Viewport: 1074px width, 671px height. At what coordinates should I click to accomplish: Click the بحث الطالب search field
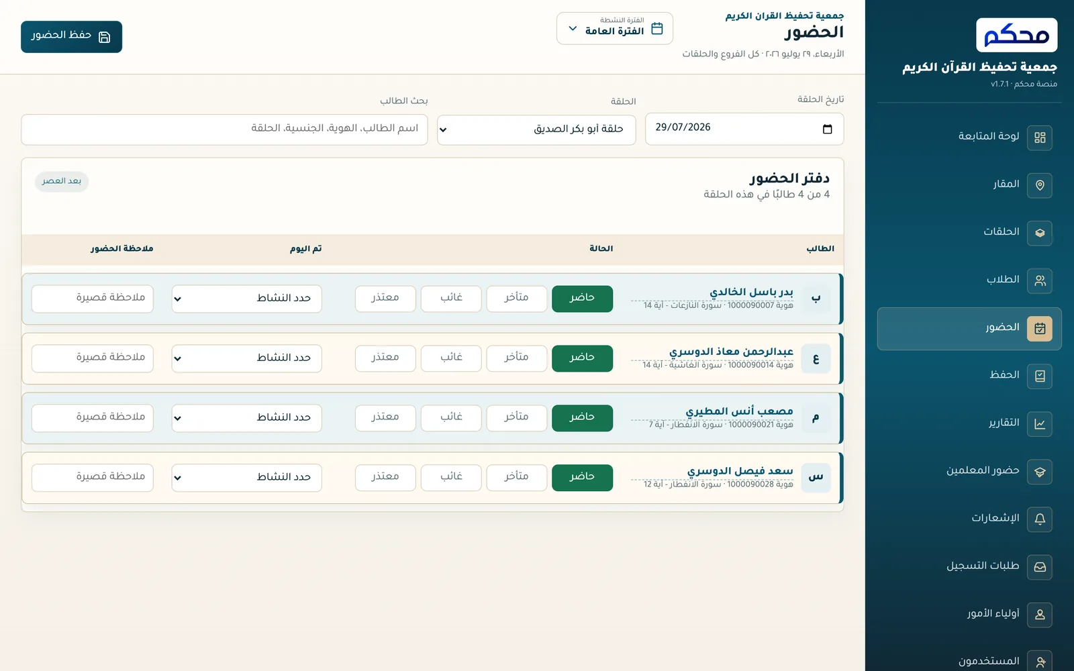coord(224,130)
